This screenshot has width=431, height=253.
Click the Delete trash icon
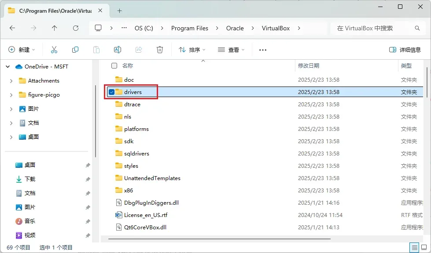coord(160,50)
